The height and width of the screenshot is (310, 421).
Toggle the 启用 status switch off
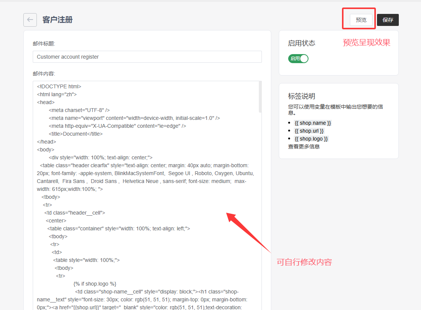coord(298,59)
